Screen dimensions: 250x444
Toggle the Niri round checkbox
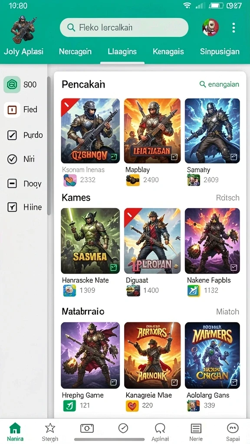click(x=12, y=160)
